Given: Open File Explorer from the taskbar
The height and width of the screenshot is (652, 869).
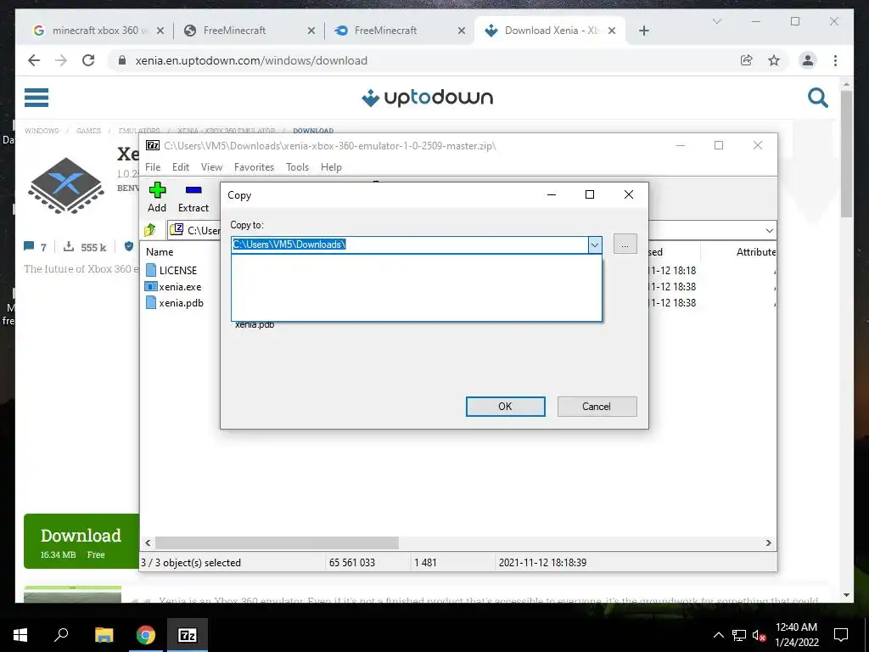Looking at the screenshot, I should click(104, 635).
